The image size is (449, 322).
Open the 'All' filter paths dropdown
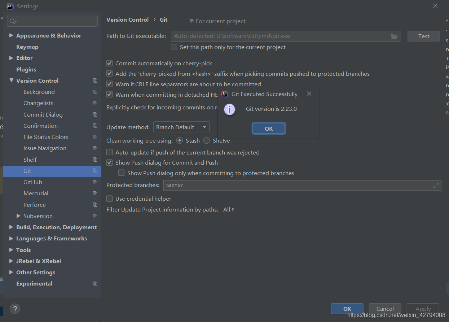coord(229,209)
